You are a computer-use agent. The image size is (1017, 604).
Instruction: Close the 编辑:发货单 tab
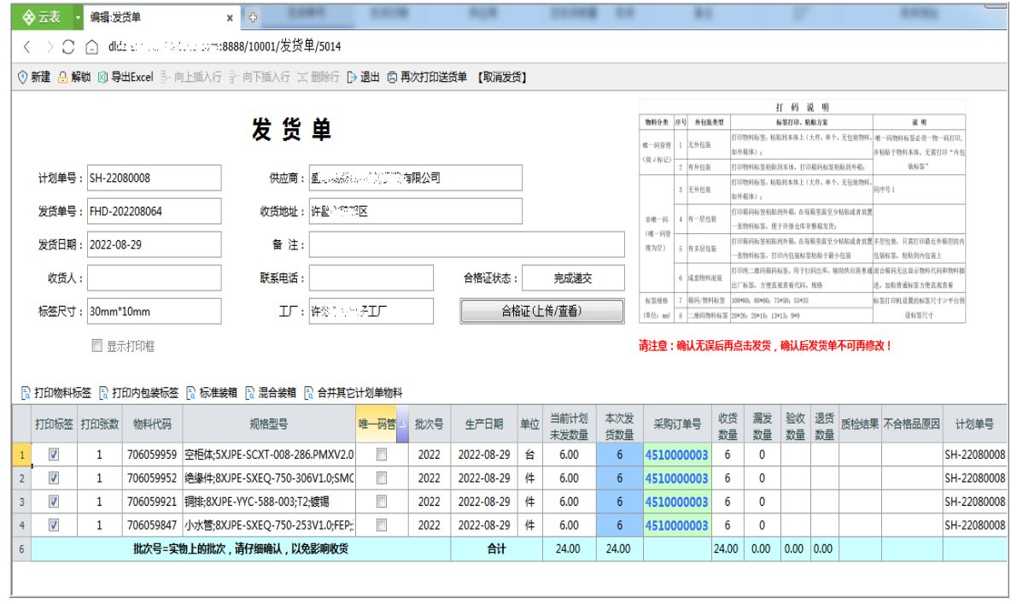tap(230, 18)
